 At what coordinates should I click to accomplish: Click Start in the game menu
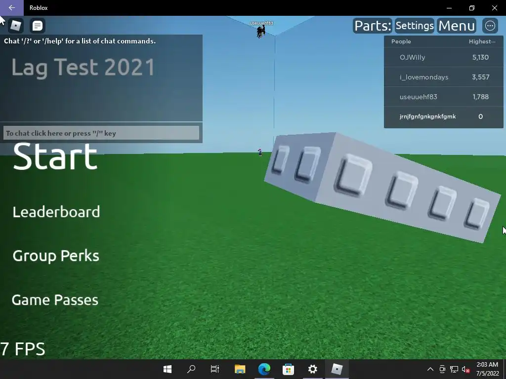55,156
